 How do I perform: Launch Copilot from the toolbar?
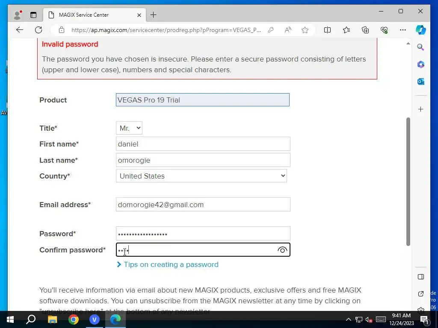click(421, 30)
